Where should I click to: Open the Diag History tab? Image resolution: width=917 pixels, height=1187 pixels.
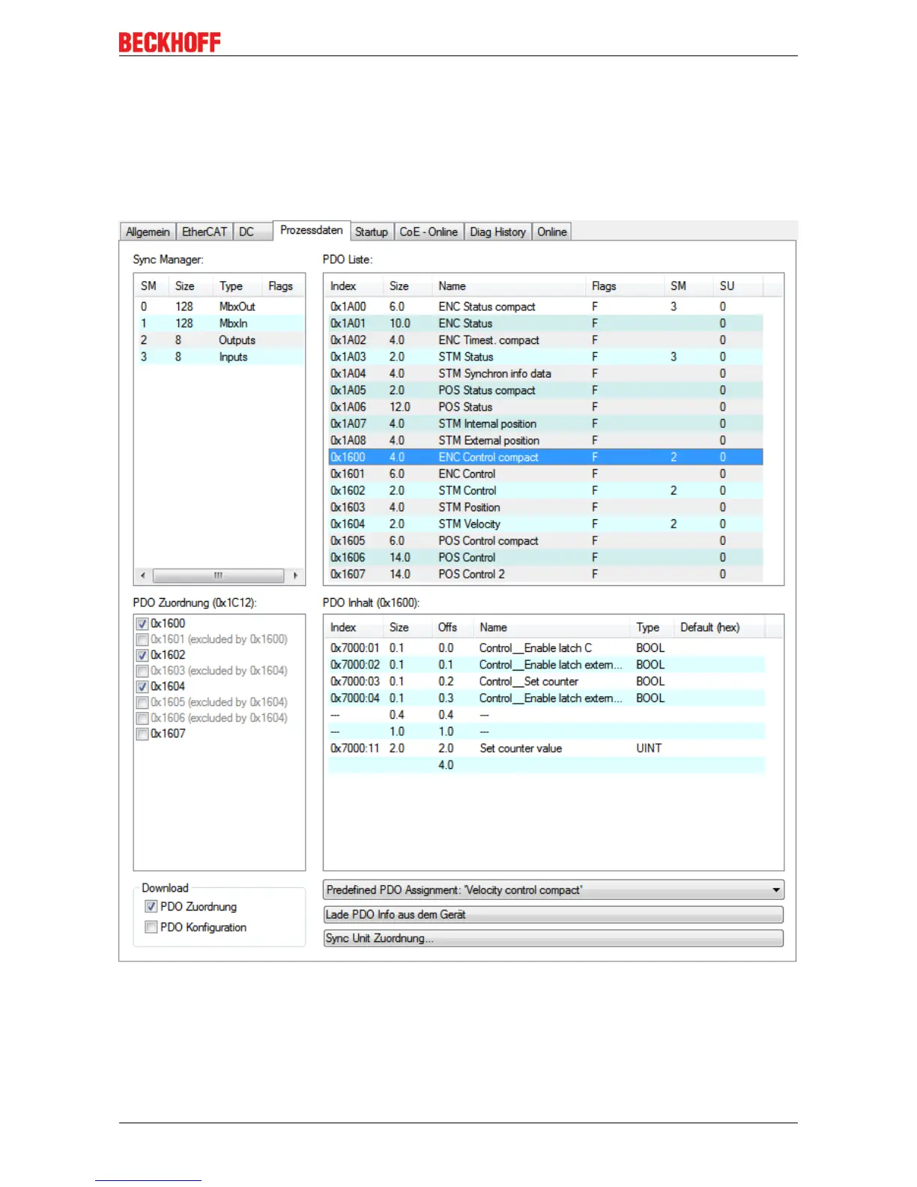coord(498,232)
